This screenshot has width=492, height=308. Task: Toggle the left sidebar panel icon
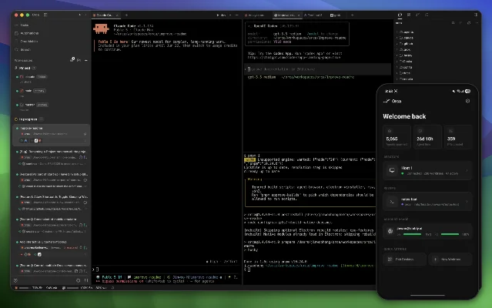45,15
